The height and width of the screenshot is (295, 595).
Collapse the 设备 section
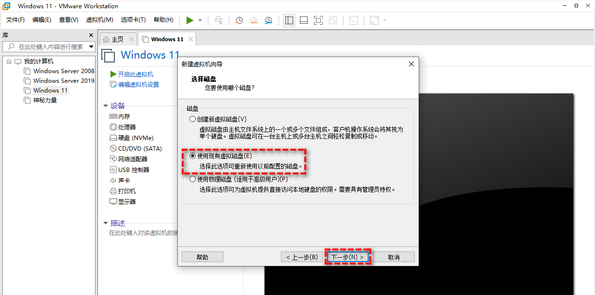click(x=106, y=106)
